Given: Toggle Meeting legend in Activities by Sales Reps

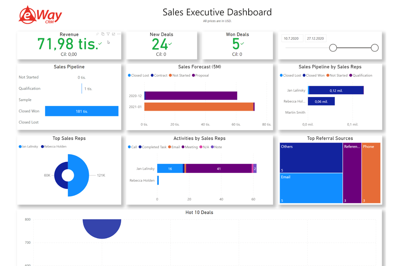Looking at the screenshot, I should tap(190, 147).
